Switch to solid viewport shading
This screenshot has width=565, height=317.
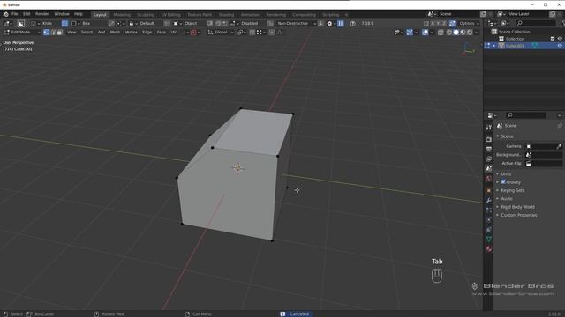pyautogui.click(x=456, y=33)
